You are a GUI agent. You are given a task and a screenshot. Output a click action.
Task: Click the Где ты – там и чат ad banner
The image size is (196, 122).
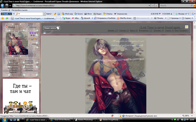click(x=21, y=96)
